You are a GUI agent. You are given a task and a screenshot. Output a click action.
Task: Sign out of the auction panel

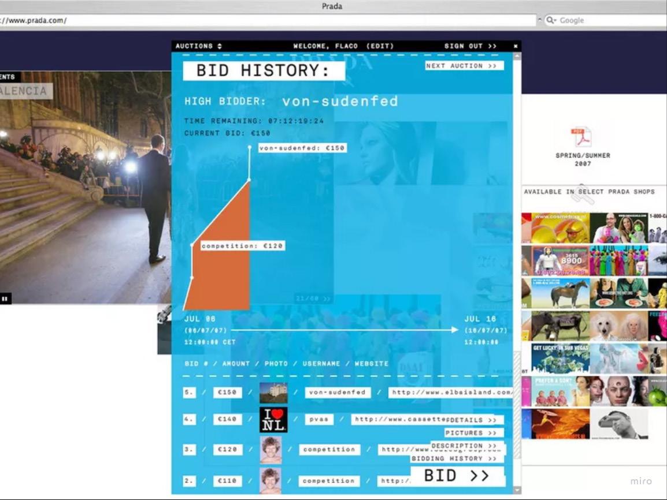point(470,46)
